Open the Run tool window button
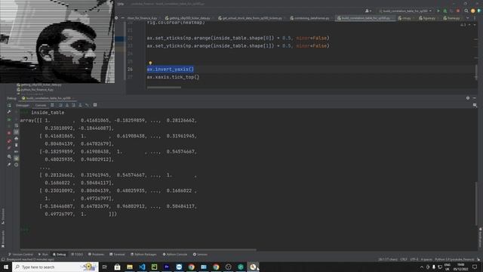 43,255
